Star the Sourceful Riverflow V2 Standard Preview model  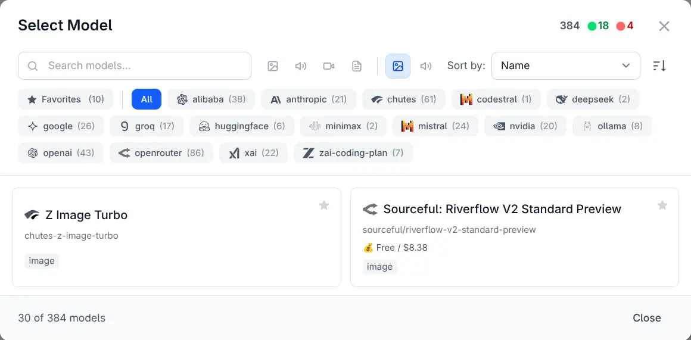click(x=662, y=205)
